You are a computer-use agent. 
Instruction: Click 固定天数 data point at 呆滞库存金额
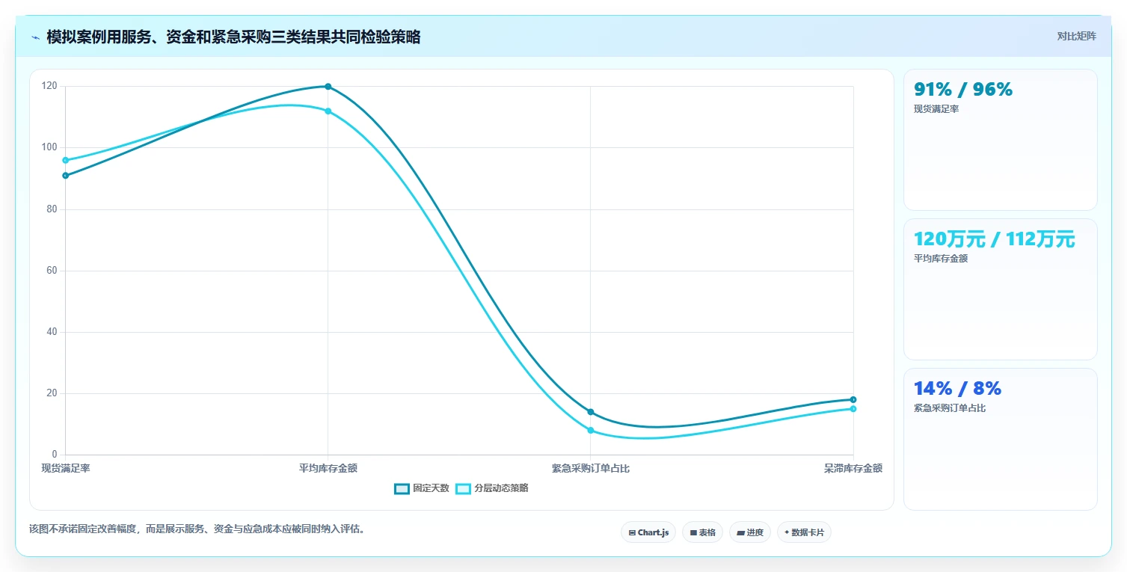pos(853,399)
